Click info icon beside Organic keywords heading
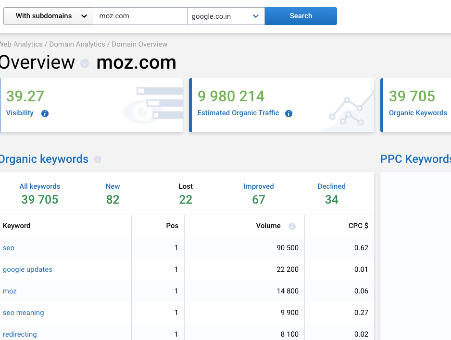The image size is (451, 340). (x=98, y=160)
